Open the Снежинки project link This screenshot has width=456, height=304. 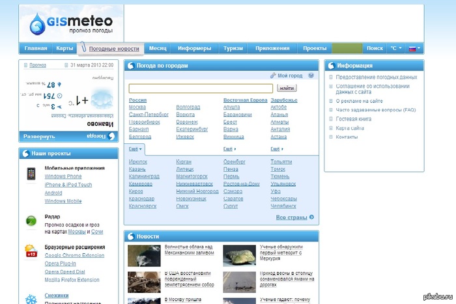57,296
